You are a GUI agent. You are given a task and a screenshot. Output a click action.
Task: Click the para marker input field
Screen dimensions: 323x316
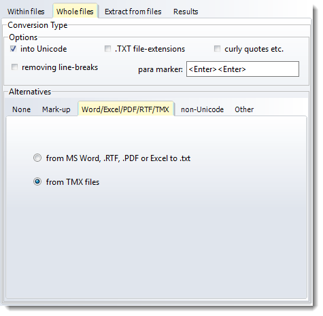[x=243, y=69]
